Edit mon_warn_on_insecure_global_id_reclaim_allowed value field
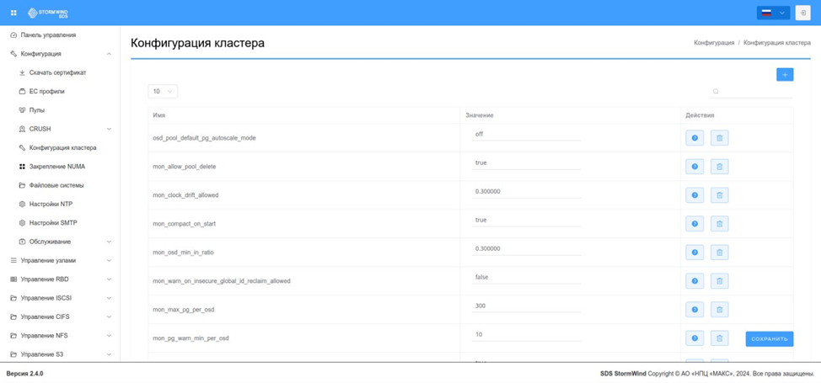The width and height of the screenshot is (821, 383). tap(526, 277)
